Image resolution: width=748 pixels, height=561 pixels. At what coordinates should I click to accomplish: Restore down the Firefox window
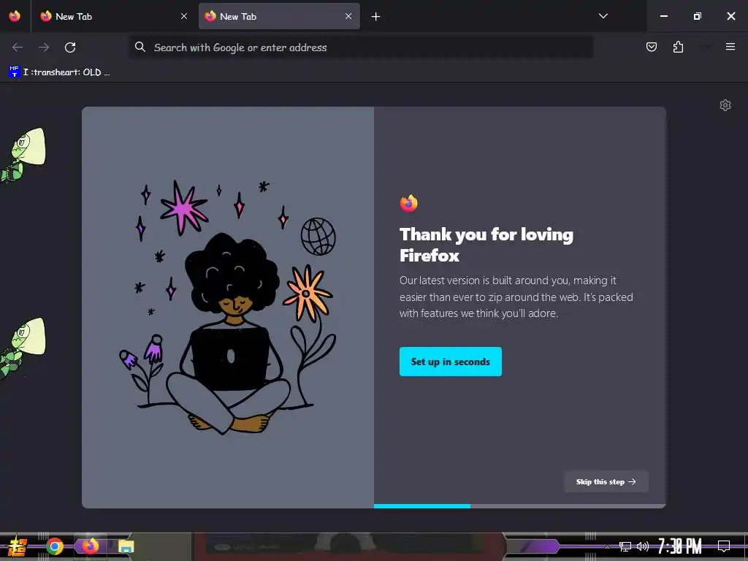tap(697, 16)
